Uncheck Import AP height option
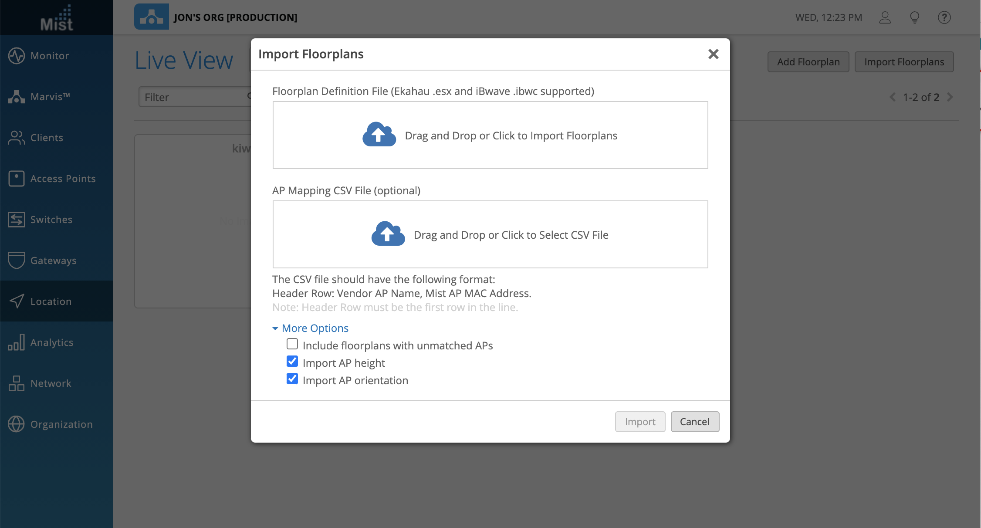This screenshot has width=981, height=528. 292,362
